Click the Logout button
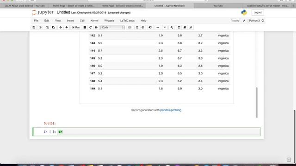The width and height of the screenshot is (296, 166). (258, 12)
